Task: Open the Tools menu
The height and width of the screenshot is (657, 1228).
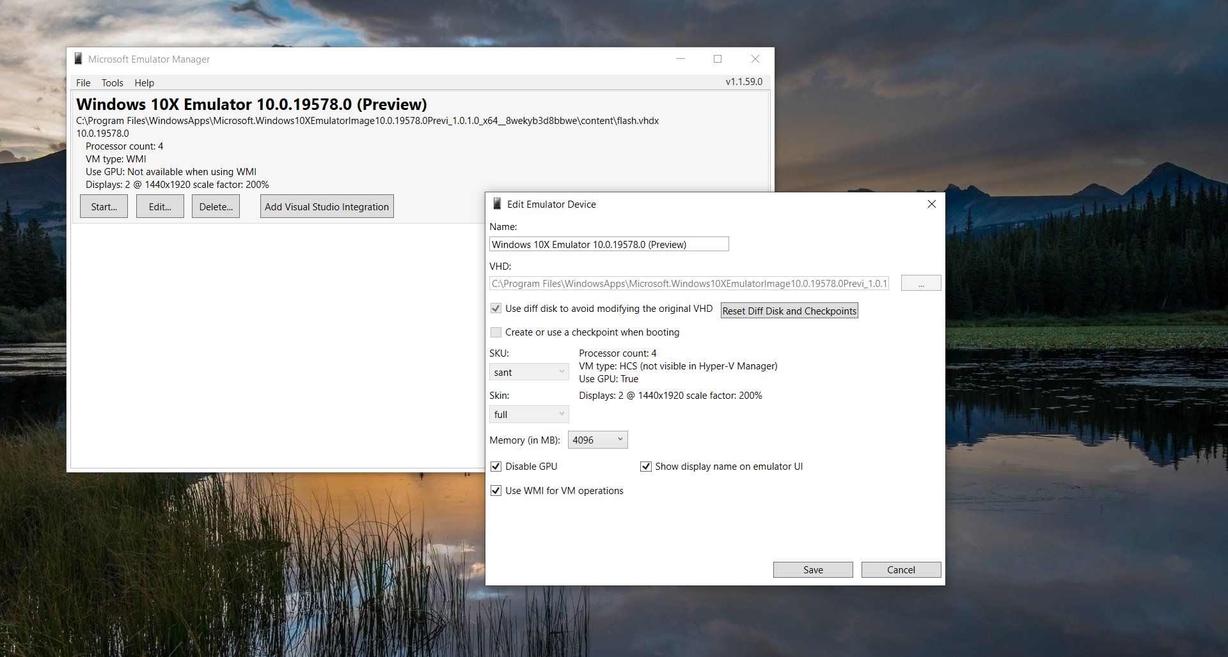Action: pyautogui.click(x=112, y=82)
